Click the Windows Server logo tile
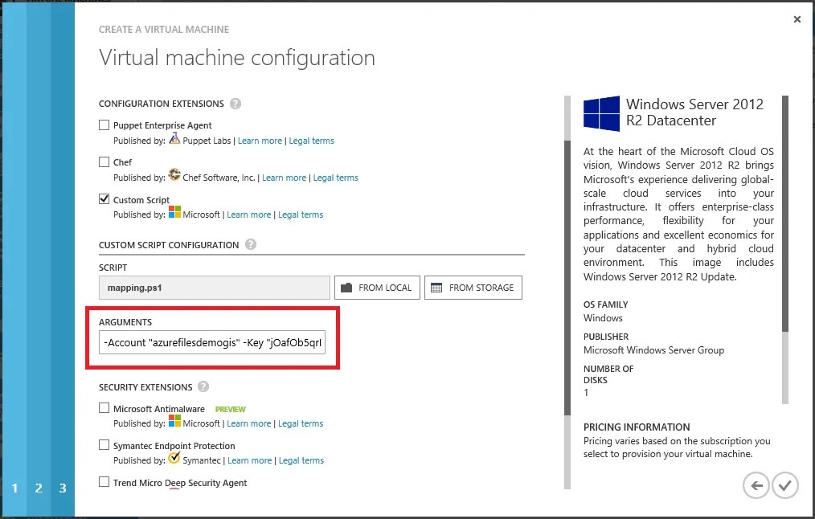The height and width of the screenshot is (519, 815). [601, 113]
